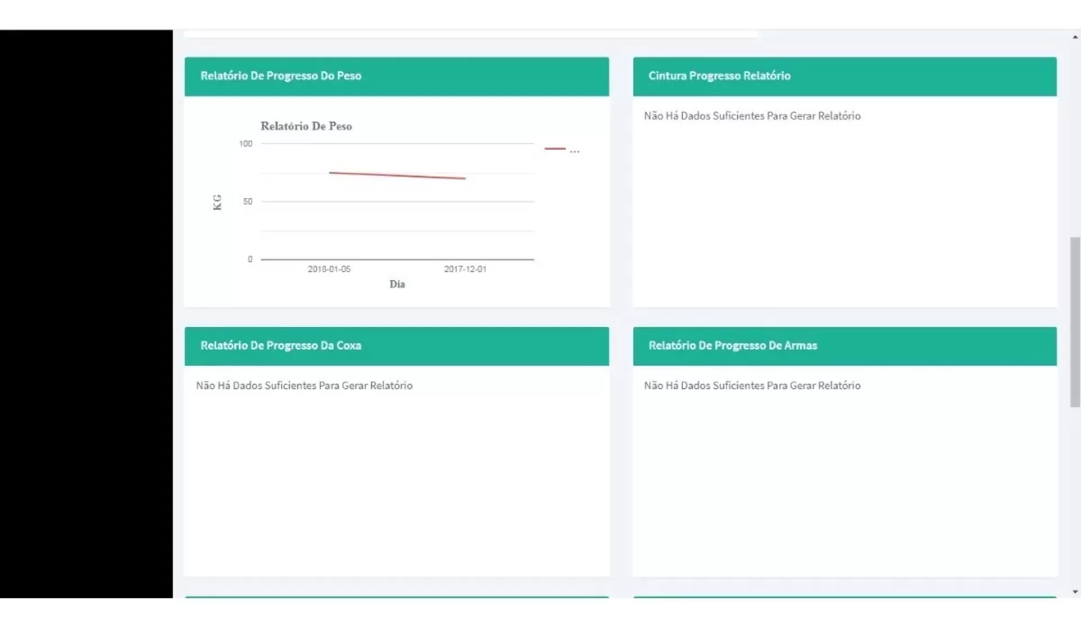Select the Relatório De Progresso Do Peso header
The width and height of the screenshot is (1081, 627).
tap(280, 76)
